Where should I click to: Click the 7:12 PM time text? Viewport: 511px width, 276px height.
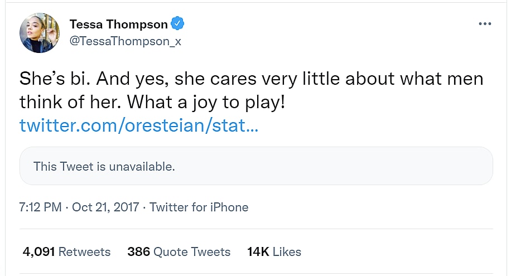(x=40, y=207)
